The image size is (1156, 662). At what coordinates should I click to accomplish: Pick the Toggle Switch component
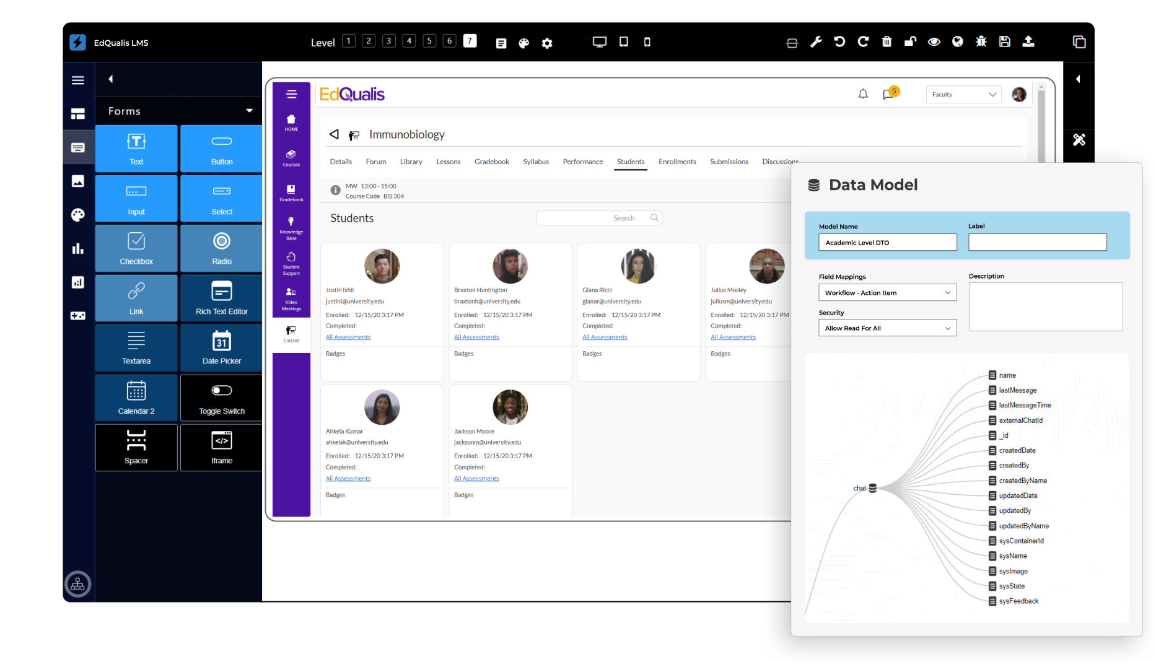tap(221, 398)
